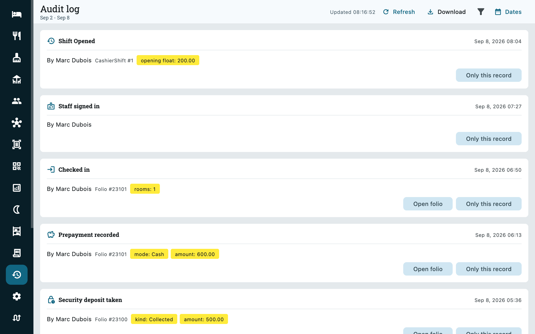Image resolution: width=535 pixels, height=334 pixels.
Task: Click the calendar icon beside Dates
Action: point(498,12)
